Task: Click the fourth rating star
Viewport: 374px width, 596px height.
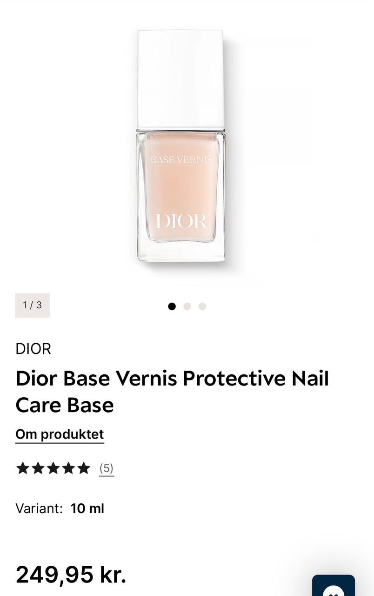Action: coord(68,468)
